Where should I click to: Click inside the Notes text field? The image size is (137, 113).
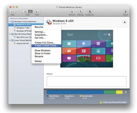86,82
